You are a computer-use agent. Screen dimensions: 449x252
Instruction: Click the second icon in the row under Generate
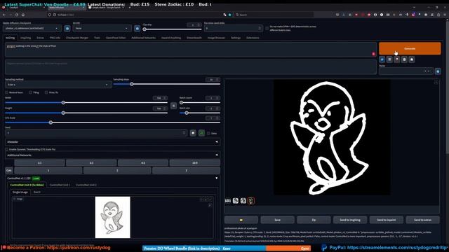(389, 59)
